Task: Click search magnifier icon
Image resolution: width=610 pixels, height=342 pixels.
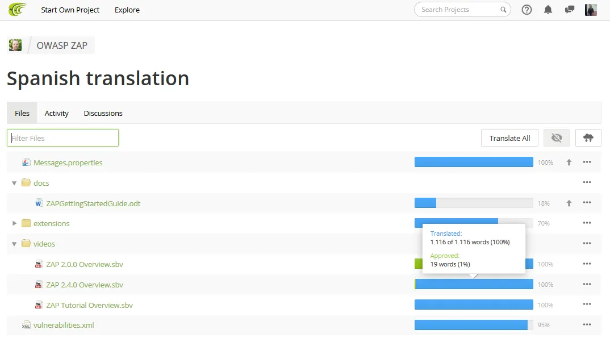Action: (503, 10)
